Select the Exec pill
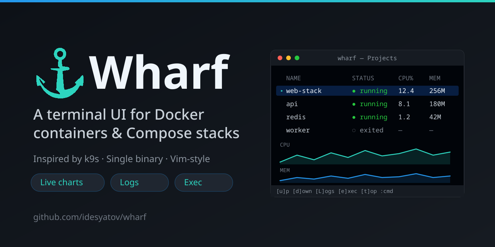Viewport: 495px width, 247px height. pyautogui.click(x=204, y=183)
